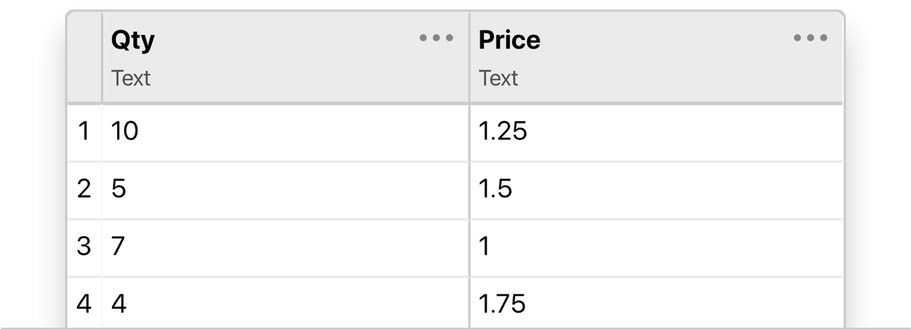Click the Qty cell in row 4
Screen dimensions: 911x329
[x=285, y=303]
